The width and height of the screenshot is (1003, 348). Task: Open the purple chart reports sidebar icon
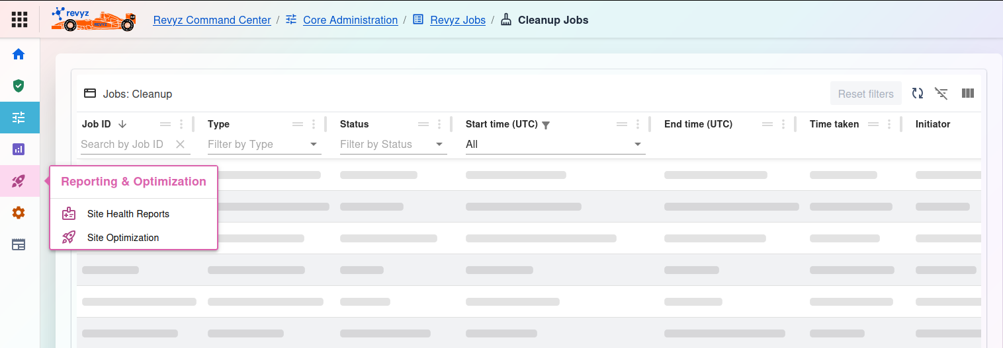pos(19,149)
